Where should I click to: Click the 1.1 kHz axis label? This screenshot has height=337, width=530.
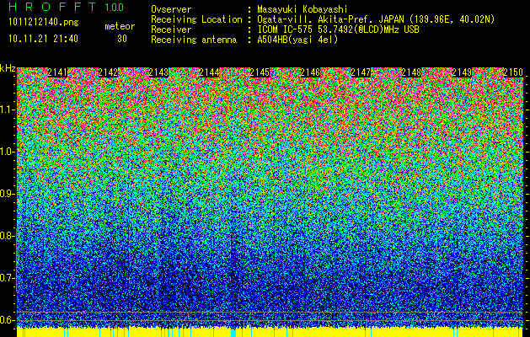coord(7,110)
